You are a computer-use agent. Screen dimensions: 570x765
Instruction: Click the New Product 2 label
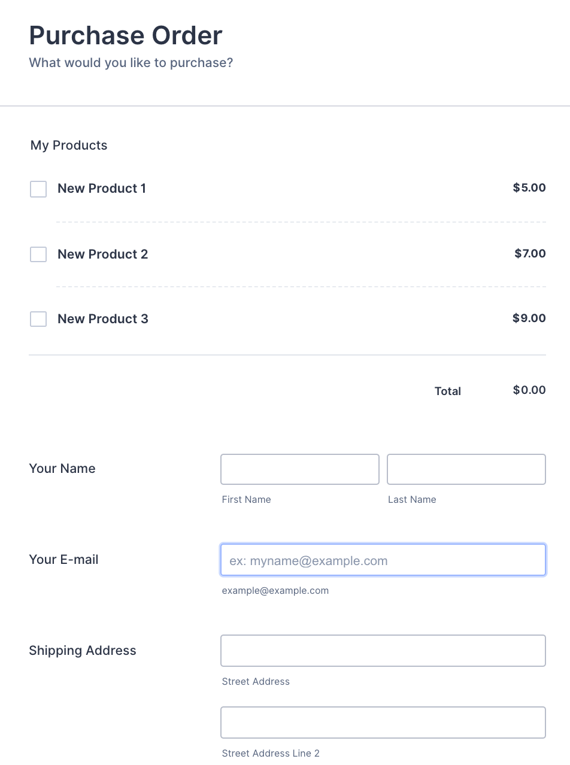tap(102, 254)
